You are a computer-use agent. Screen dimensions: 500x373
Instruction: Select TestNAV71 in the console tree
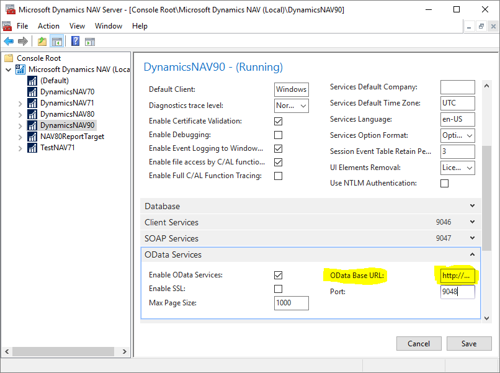58,148
